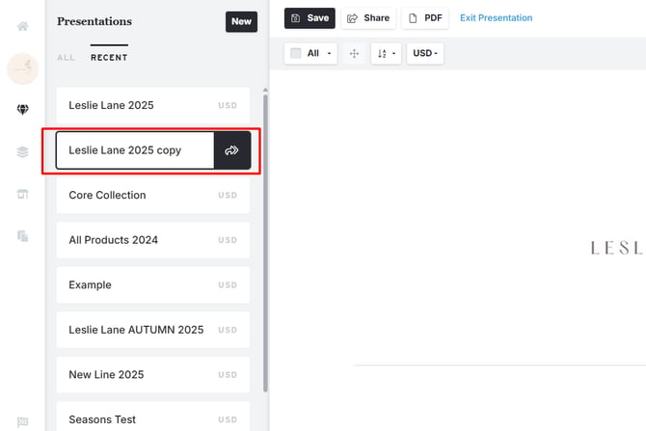
Task: Open the sort order dropdown
Action: click(386, 53)
